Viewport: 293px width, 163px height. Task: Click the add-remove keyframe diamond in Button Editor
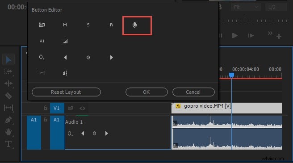(x=88, y=58)
